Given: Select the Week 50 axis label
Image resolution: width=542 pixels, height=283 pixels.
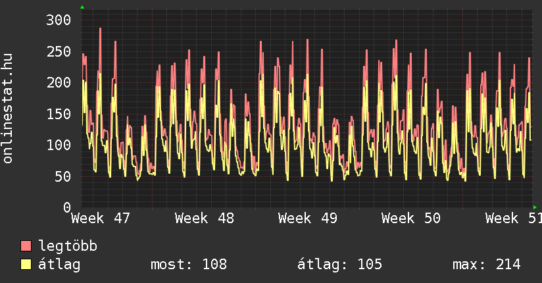Looking at the screenshot, I should coord(410,219).
